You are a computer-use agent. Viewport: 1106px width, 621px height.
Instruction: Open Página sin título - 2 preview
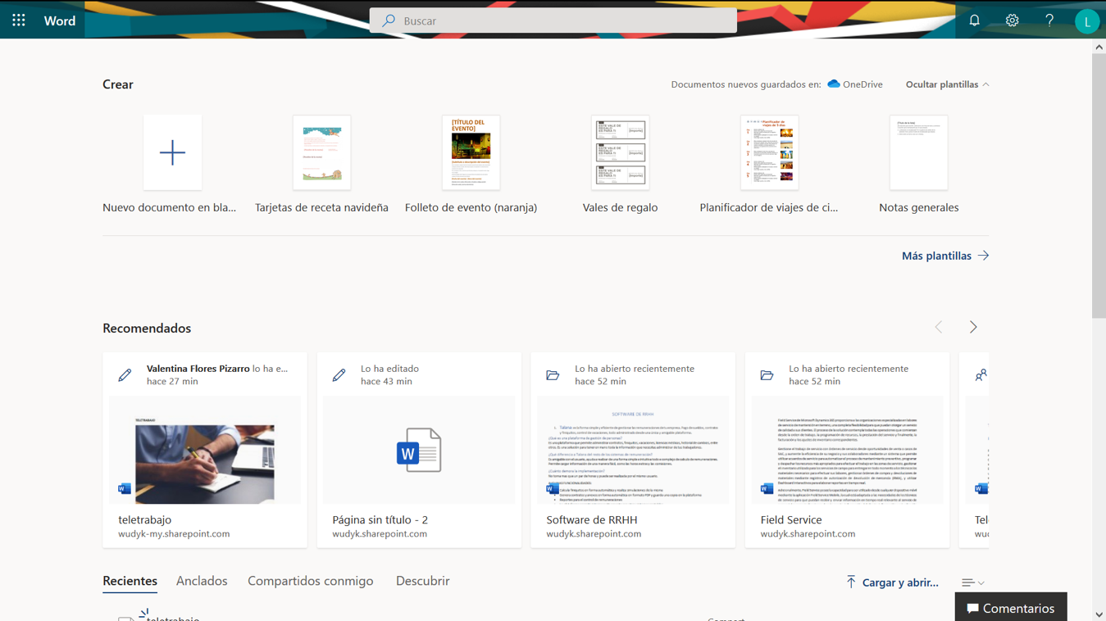point(419,450)
